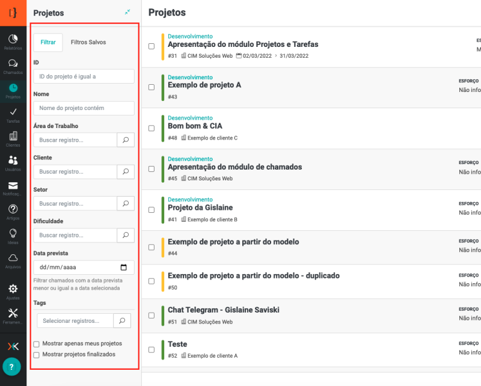
Task: Open the Data prevista calendar picker
Action: (x=124, y=268)
